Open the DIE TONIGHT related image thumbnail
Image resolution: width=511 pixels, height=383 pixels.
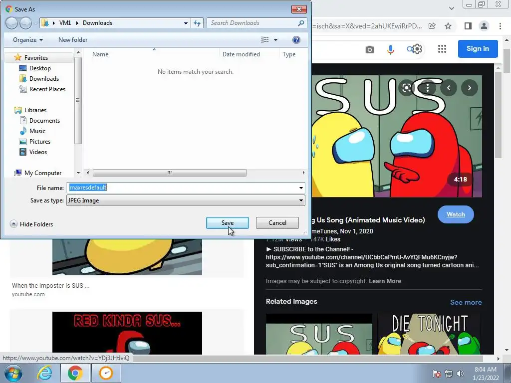point(429,334)
